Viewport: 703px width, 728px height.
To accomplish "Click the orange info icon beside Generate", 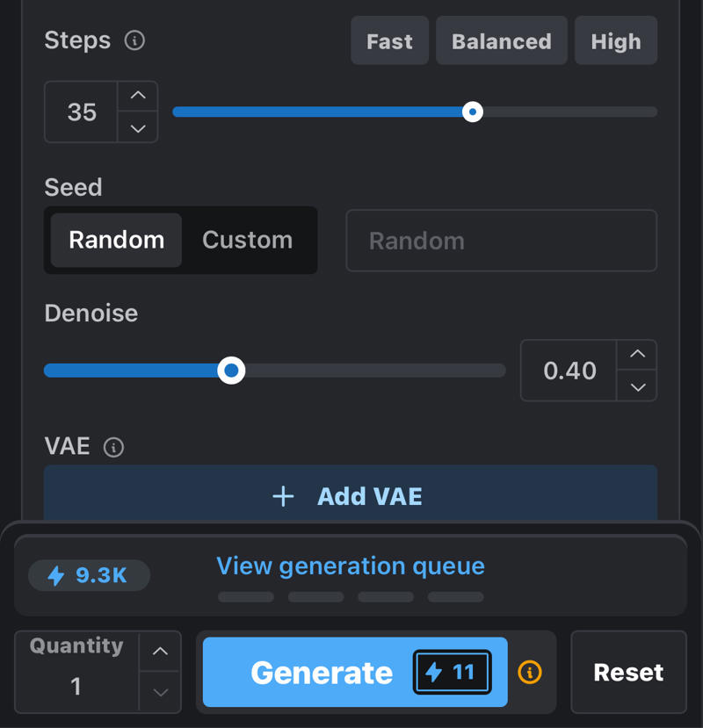I will click(530, 672).
